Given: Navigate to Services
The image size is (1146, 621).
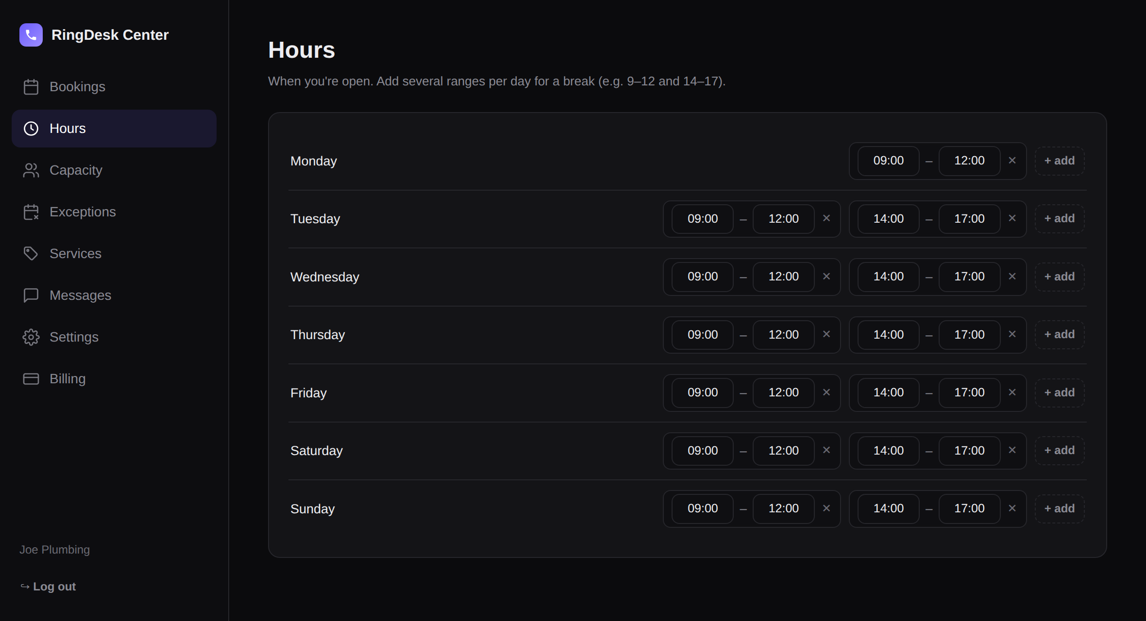Looking at the screenshot, I should tap(114, 254).
